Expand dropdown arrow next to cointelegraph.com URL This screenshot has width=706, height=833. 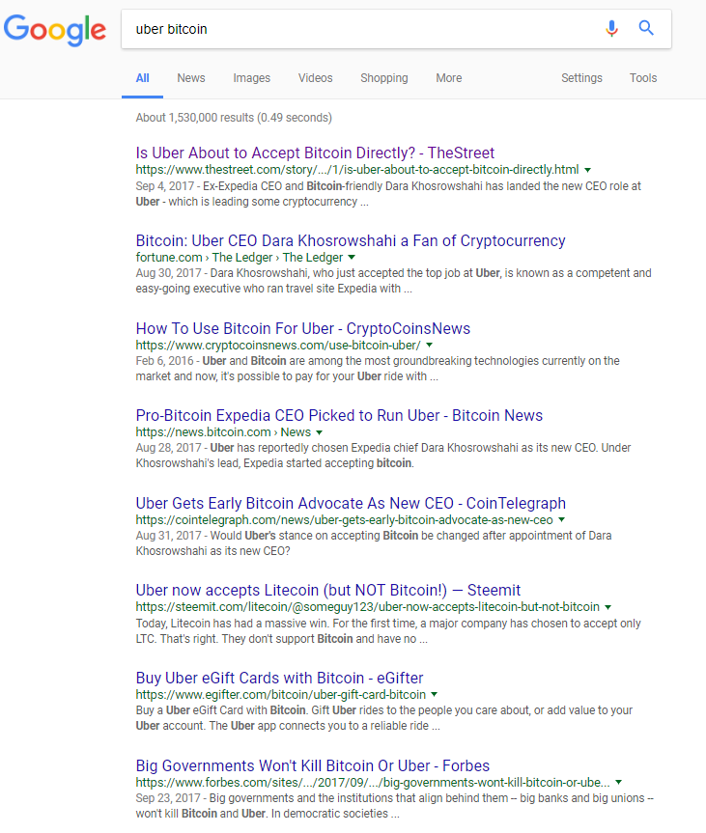click(561, 520)
